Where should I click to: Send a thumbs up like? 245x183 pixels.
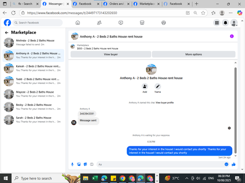[234, 164]
